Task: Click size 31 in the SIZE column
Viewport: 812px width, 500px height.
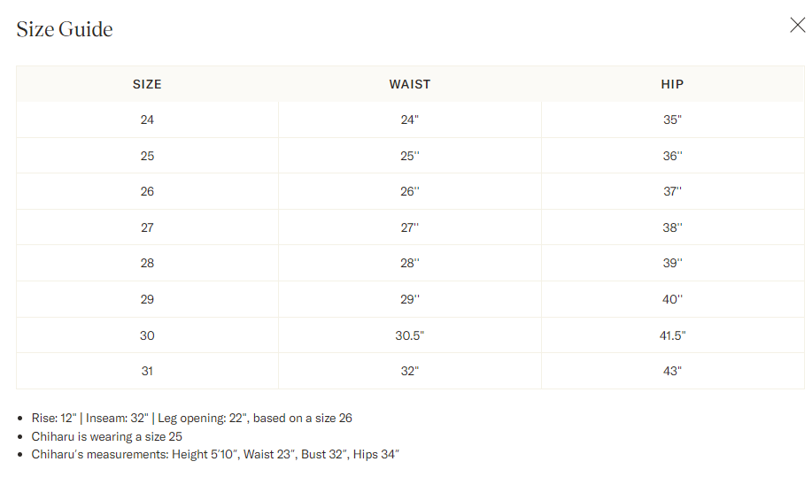Action: (147, 371)
